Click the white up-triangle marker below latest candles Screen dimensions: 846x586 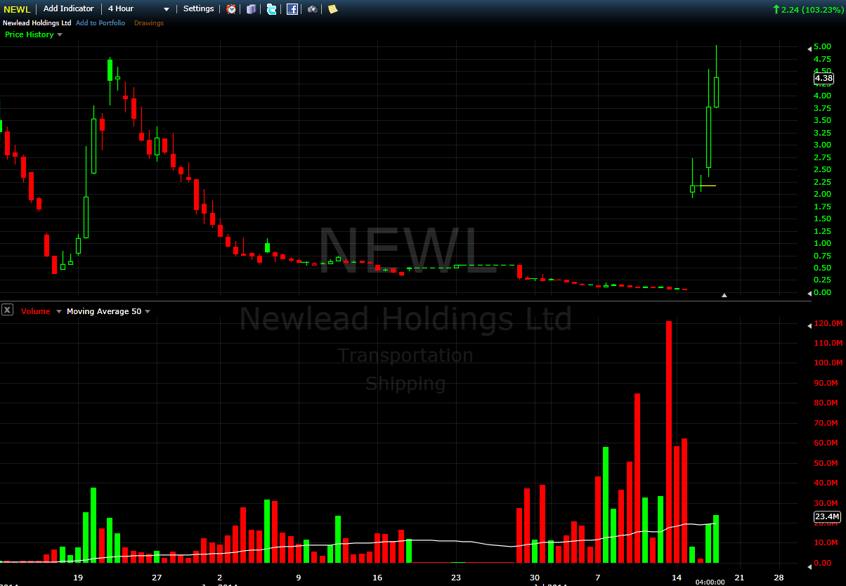coord(724,296)
